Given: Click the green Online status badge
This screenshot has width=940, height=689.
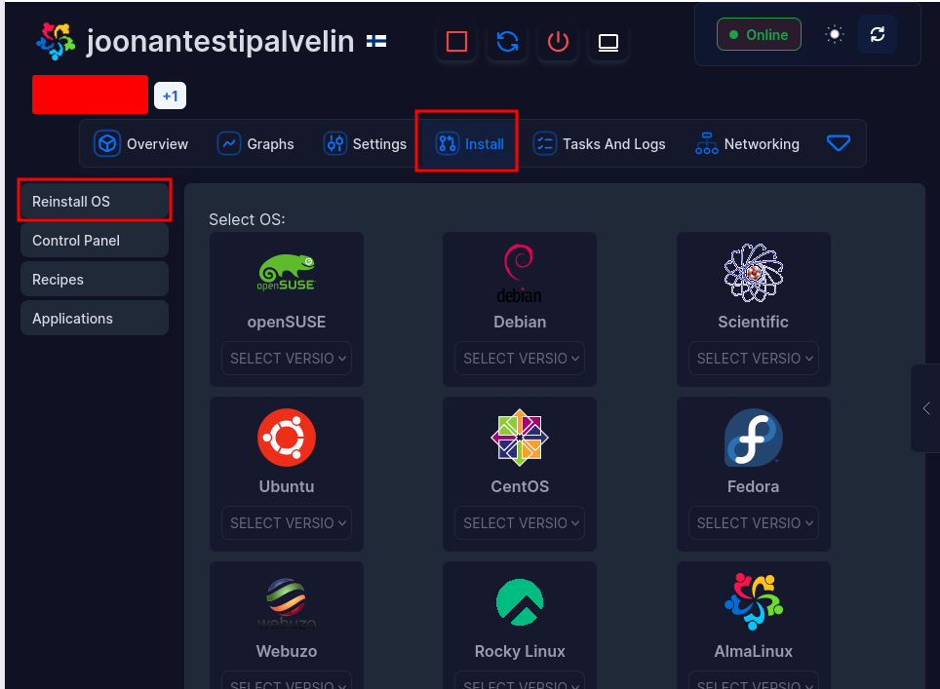Looking at the screenshot, I should click(759, 35).
